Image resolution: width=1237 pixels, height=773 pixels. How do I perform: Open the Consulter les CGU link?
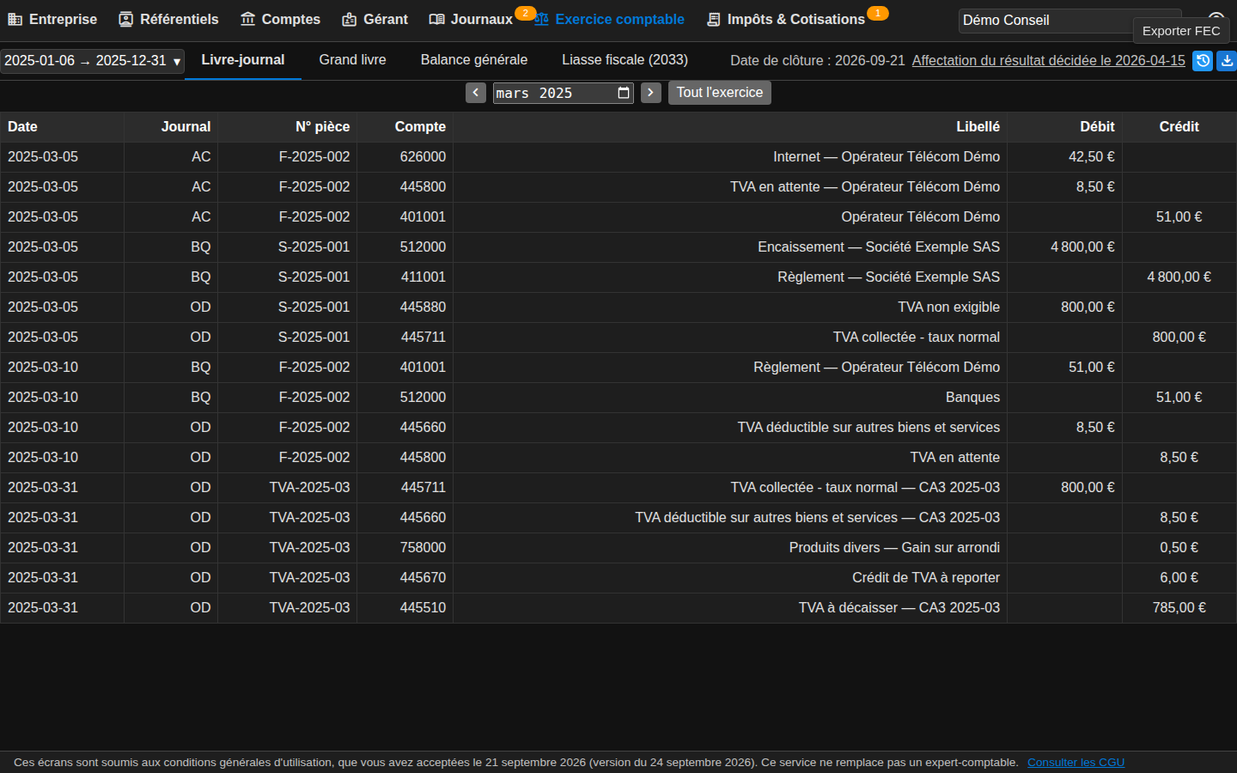tap(1076, 763)
